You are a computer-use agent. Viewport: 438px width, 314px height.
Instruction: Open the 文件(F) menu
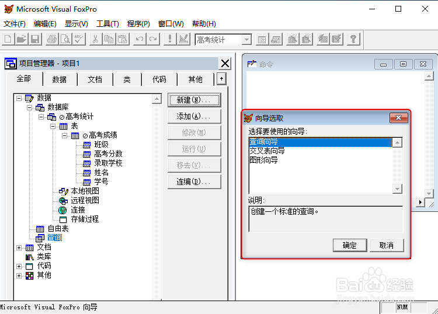(15, 24)
